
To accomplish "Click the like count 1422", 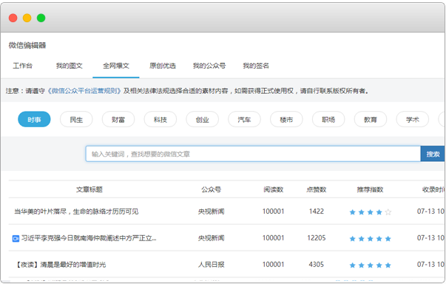I will 317,212.
